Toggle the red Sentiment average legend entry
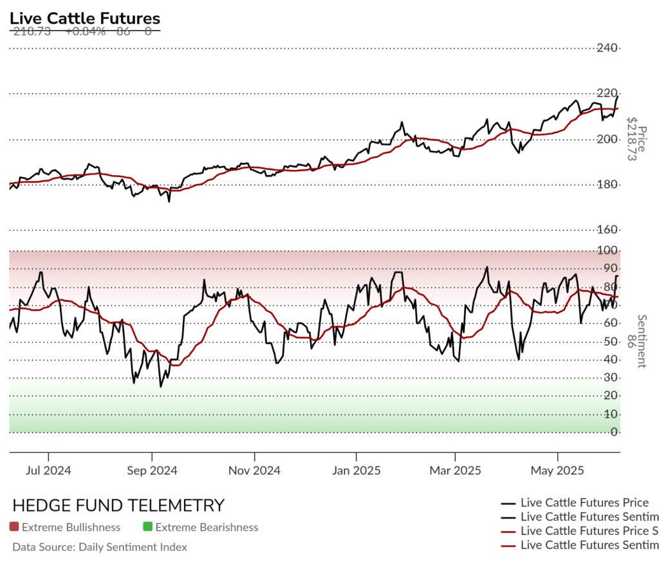Screen dimensions: 659x565 tap(580, 545)
